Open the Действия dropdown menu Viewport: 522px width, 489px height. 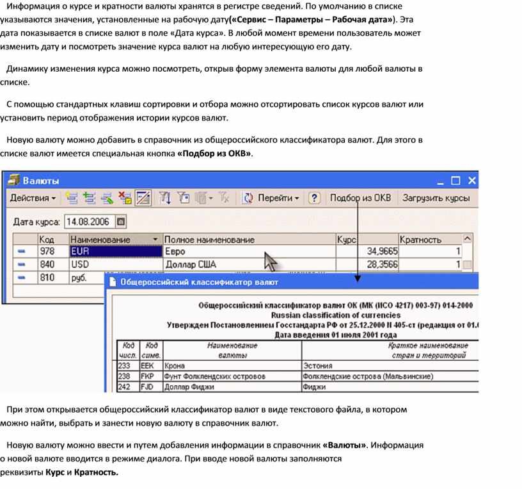[x=33, y=198]
